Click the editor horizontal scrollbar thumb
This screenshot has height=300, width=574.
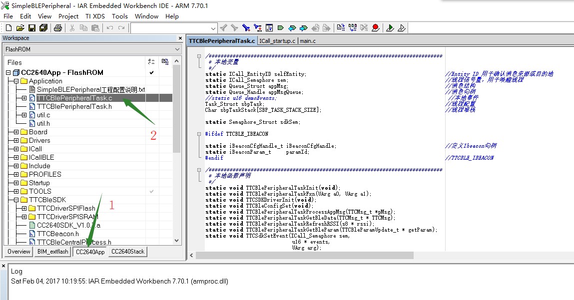coord(305,256)
